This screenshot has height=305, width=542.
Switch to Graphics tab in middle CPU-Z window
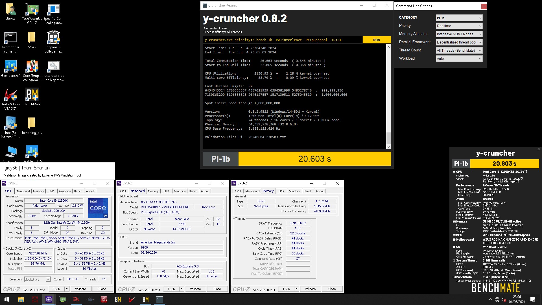pyautogui.click(x=180, y=191)
